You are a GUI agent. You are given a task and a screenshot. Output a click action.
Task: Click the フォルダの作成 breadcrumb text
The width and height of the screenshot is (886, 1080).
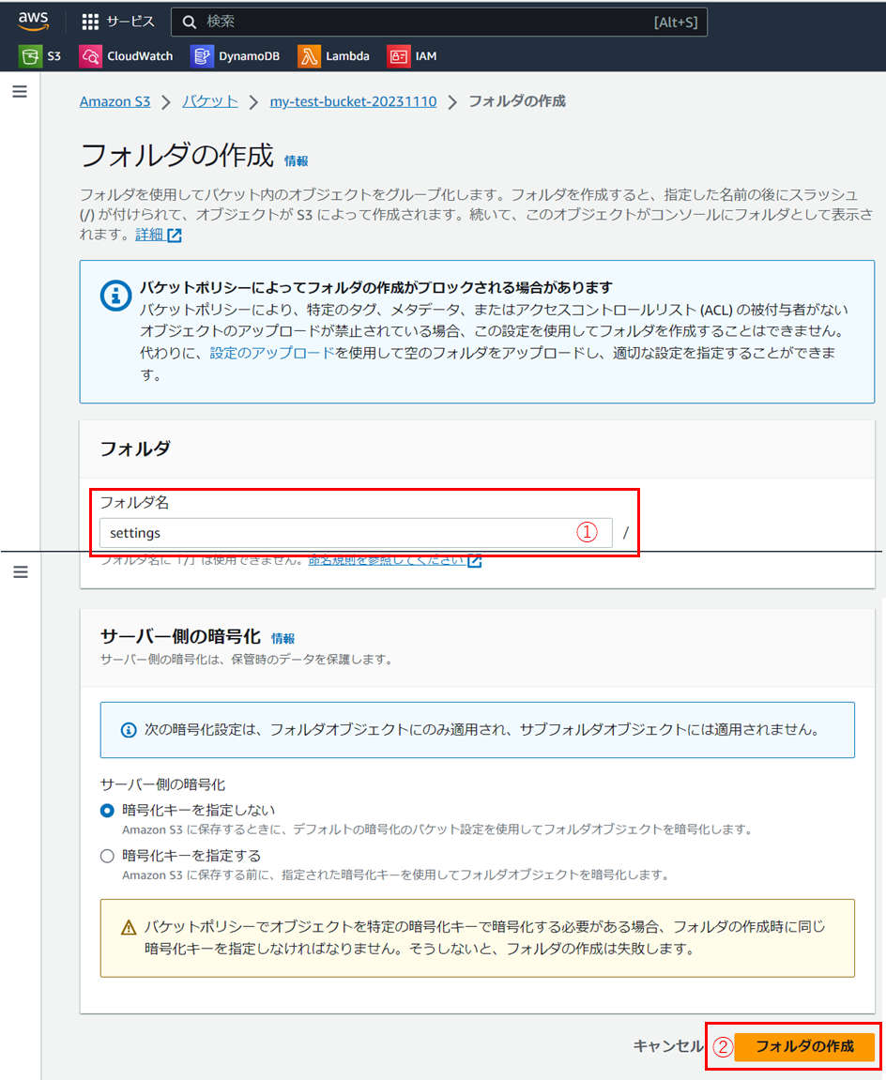(517, 102)
